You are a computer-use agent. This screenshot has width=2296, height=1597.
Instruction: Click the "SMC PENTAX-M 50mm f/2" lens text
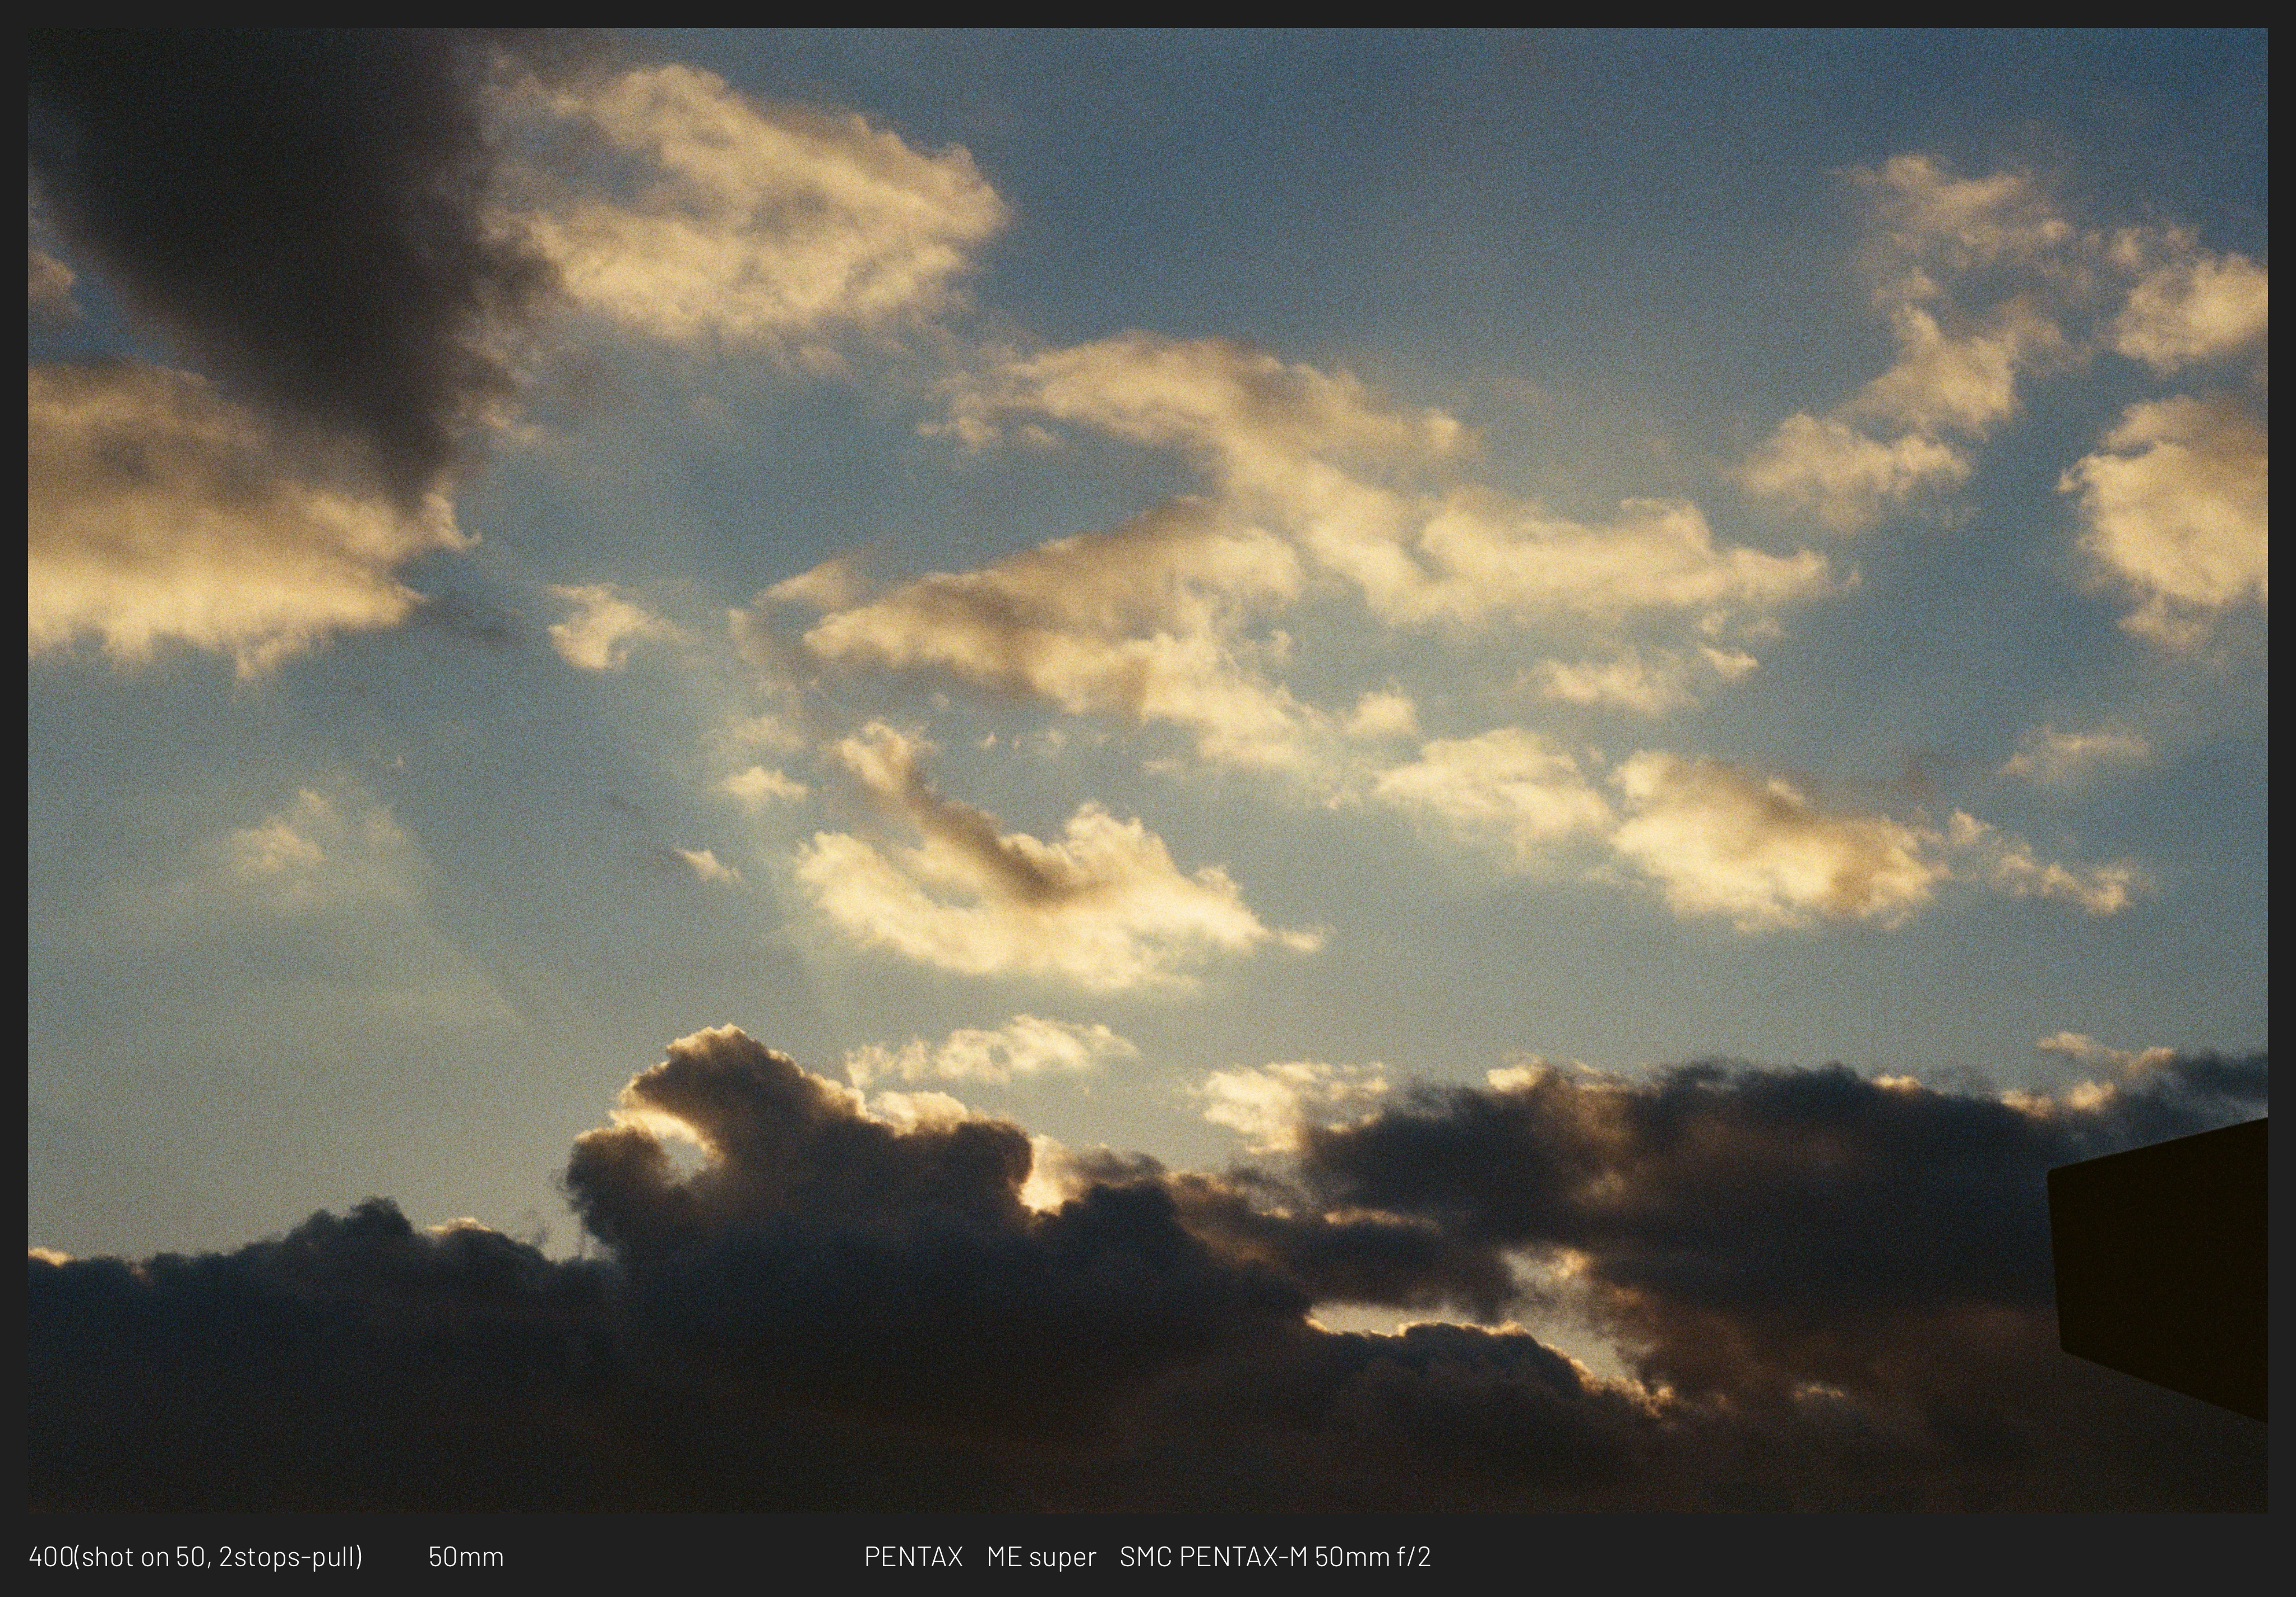click(x=1275, y=1557)
